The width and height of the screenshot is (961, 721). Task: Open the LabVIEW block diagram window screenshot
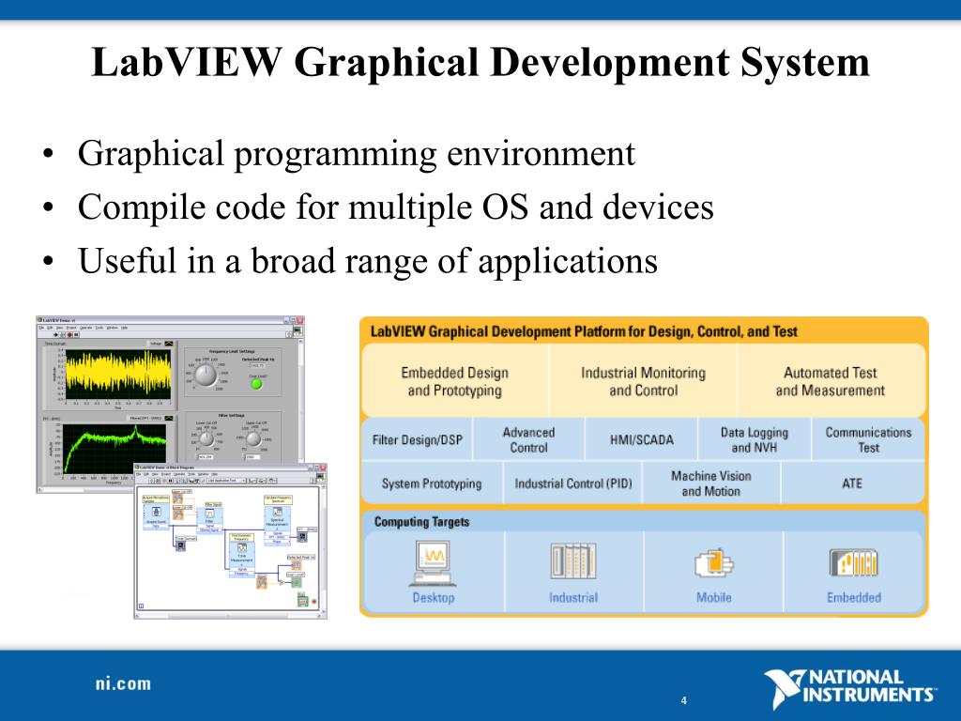pyautogui.click(x=231, y=541)
